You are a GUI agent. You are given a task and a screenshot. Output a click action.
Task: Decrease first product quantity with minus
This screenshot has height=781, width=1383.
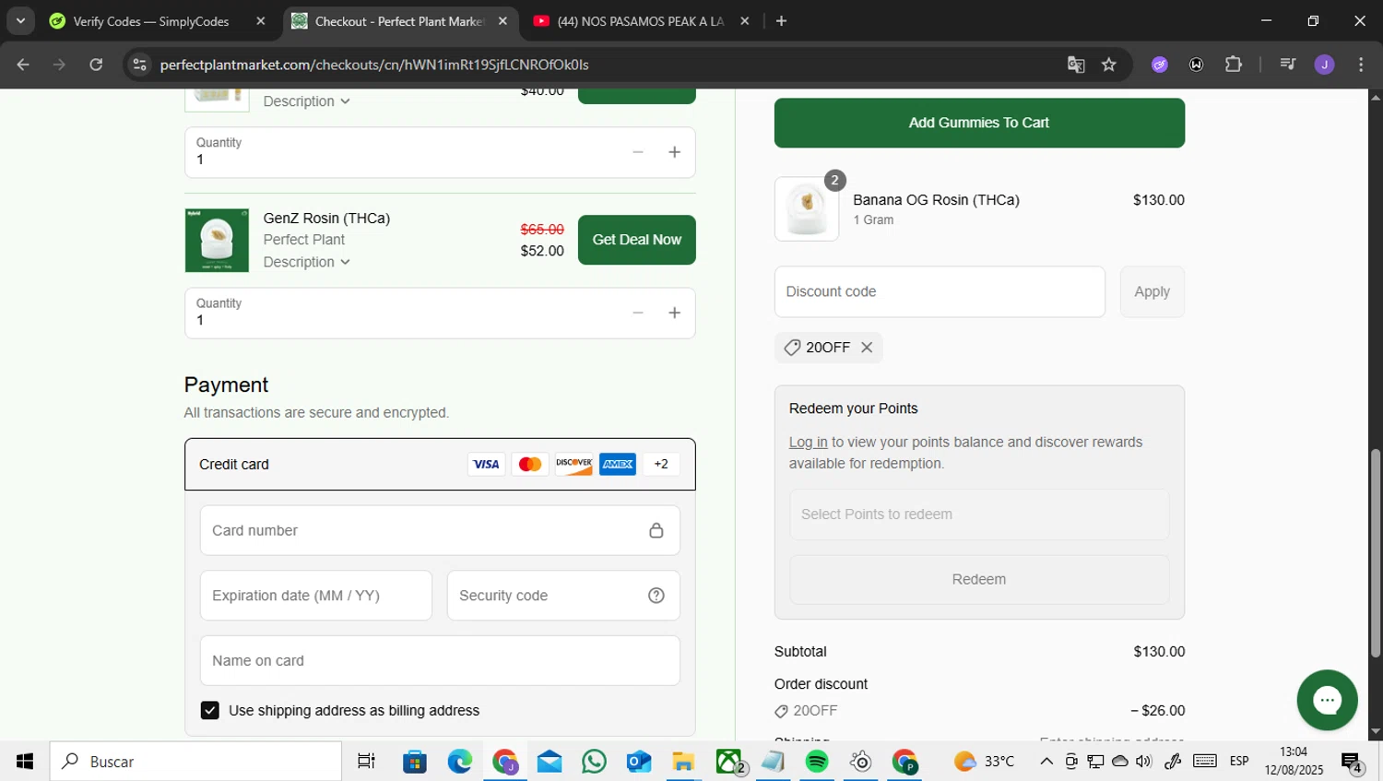click(637, 152)
